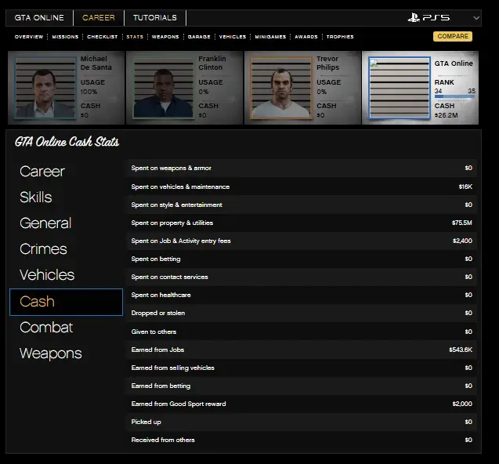Open the Trophies submenu item
Viewport: 499px width, 464px height.
click(x=340, y=37)
